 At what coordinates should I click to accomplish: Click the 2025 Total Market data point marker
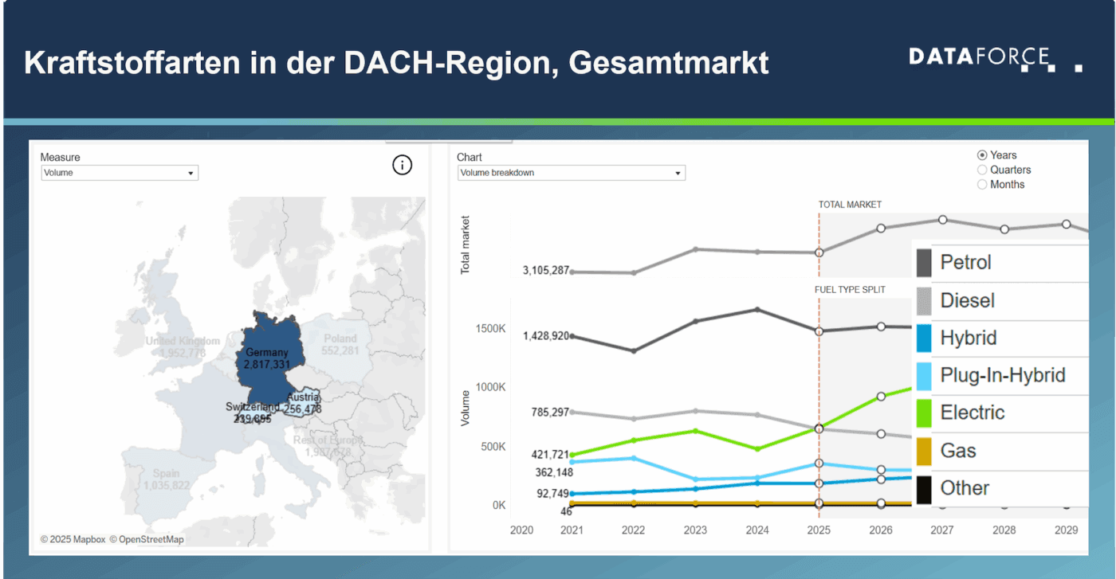[x=819, y=253]
